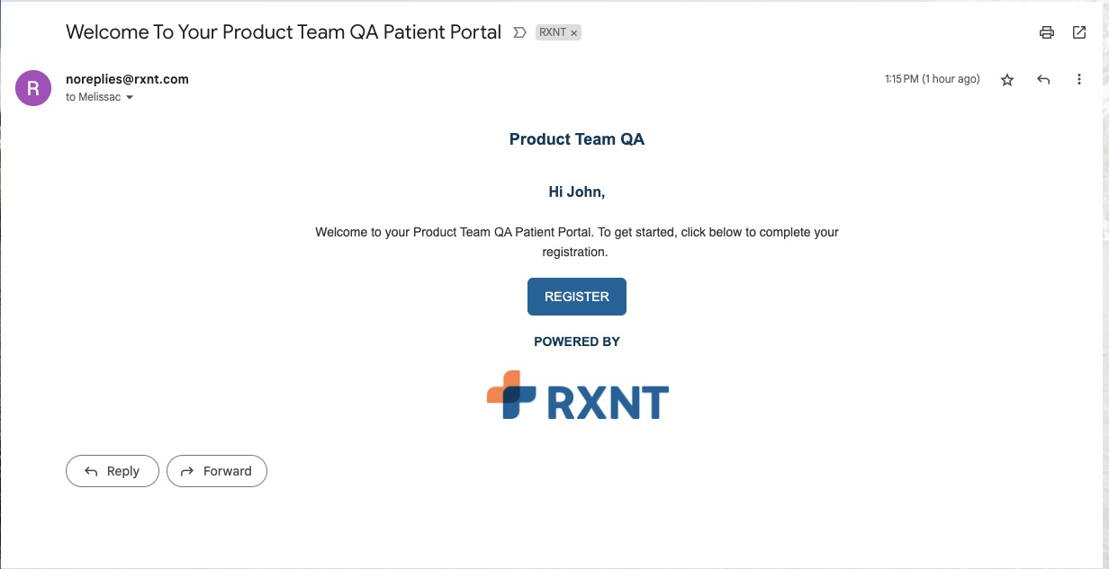Open the More options three-dot menu
Viewport: 1109px width, 569px height.
[1079, 80]
